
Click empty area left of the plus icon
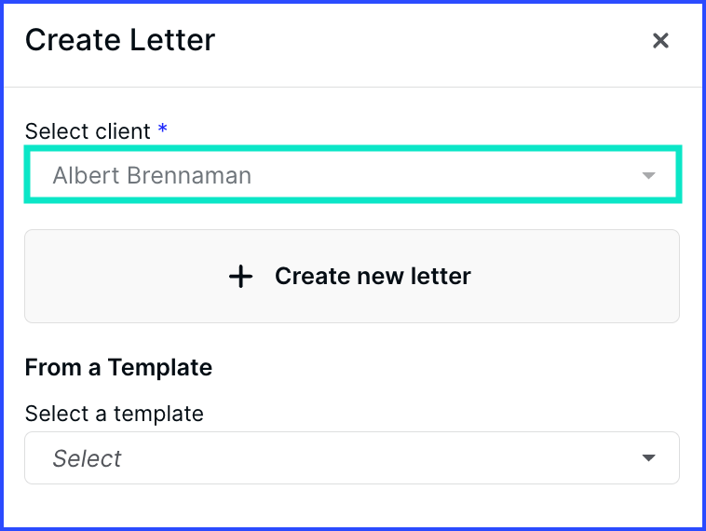tap(121, 277)
